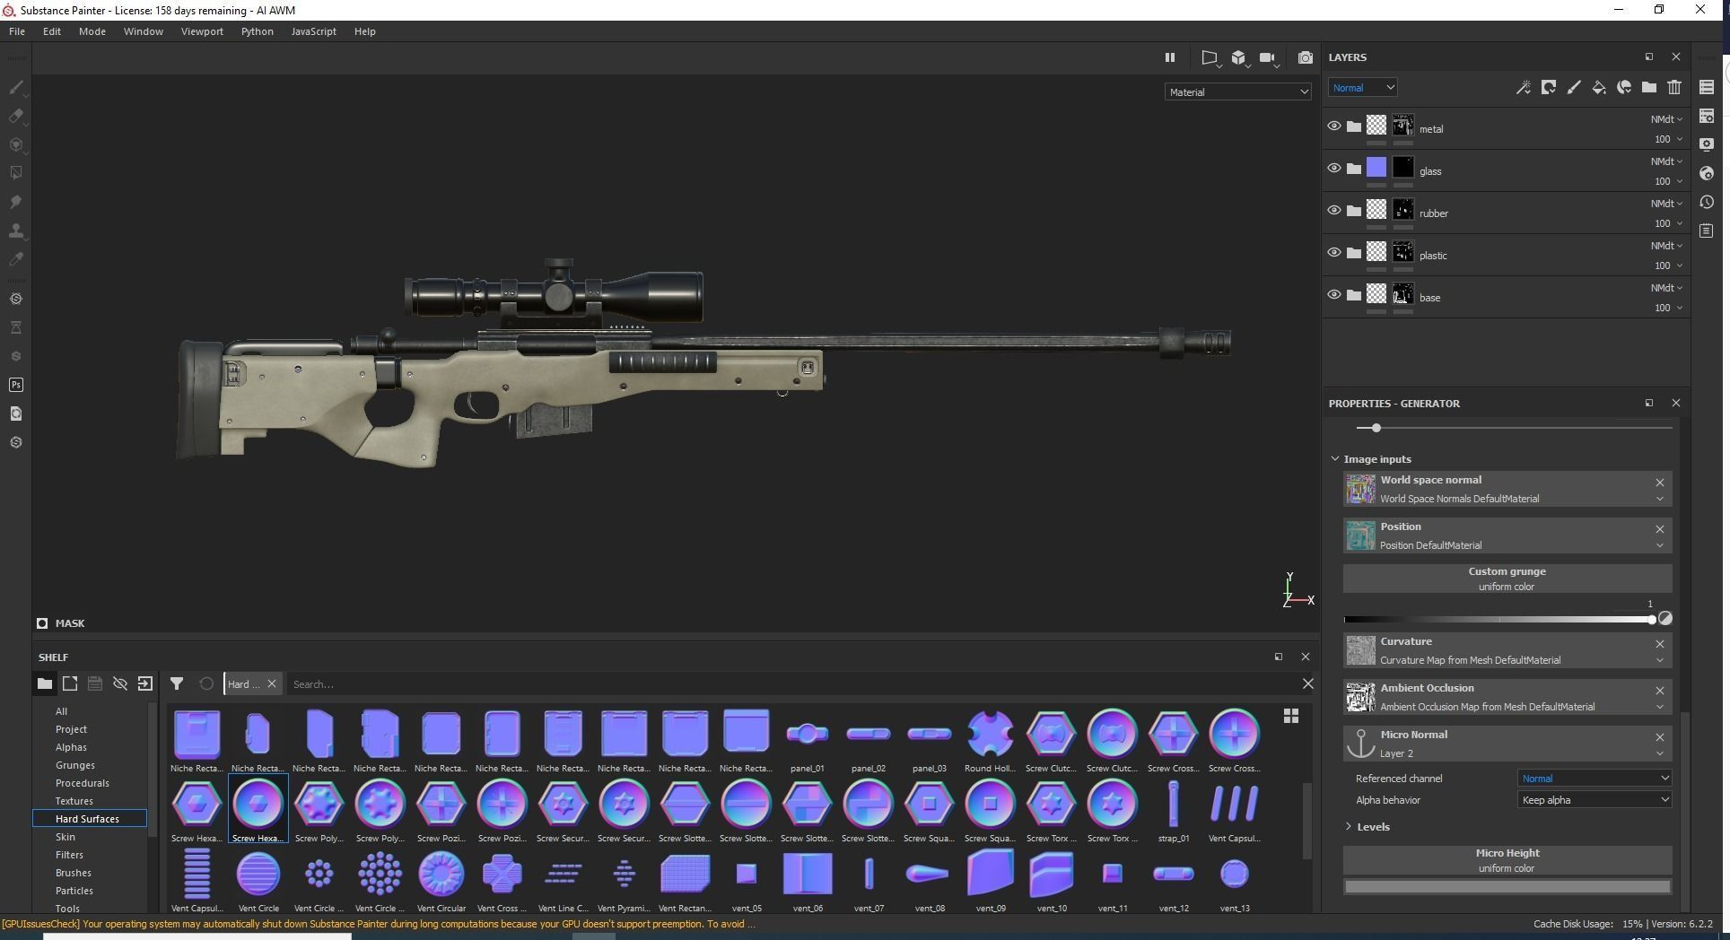Open the Viewport menu
This screenshot has width=1730, height=940.
pos(201,30)
